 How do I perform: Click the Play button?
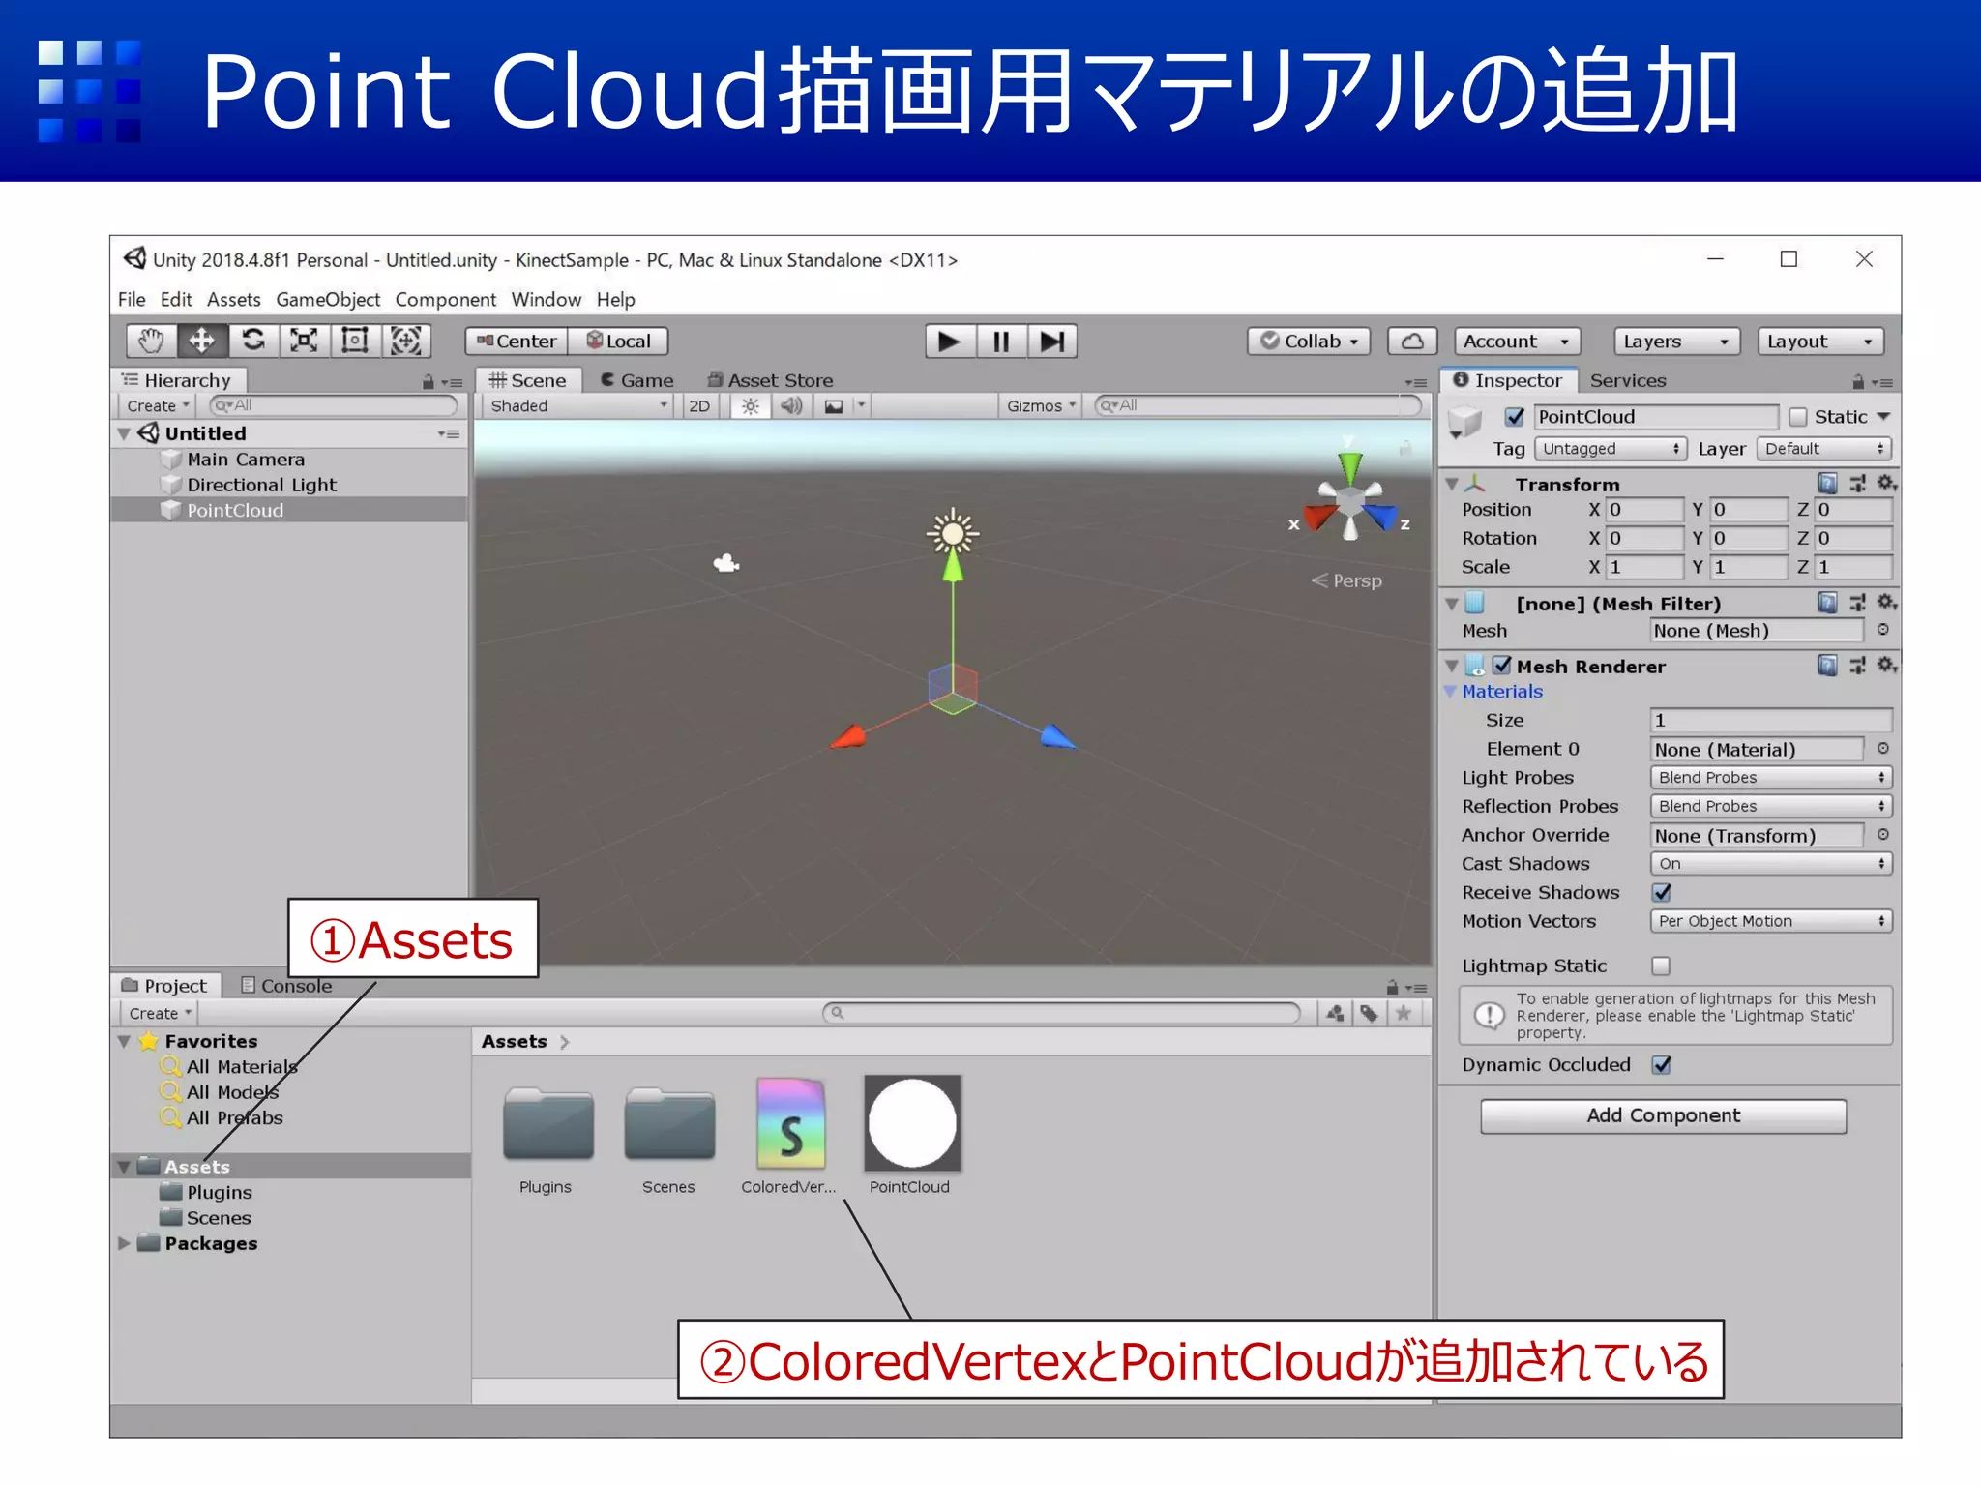point(950,341)
